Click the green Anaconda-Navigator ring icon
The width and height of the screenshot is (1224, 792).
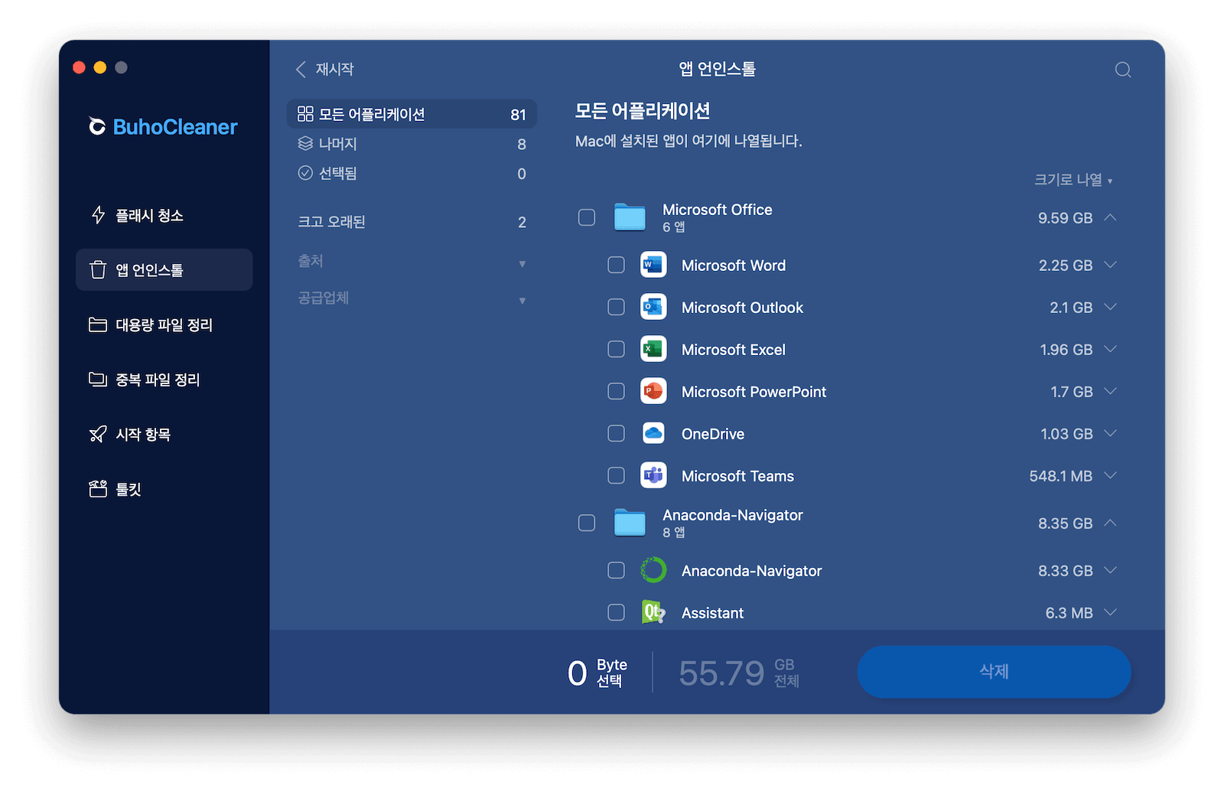click(653, 570)
